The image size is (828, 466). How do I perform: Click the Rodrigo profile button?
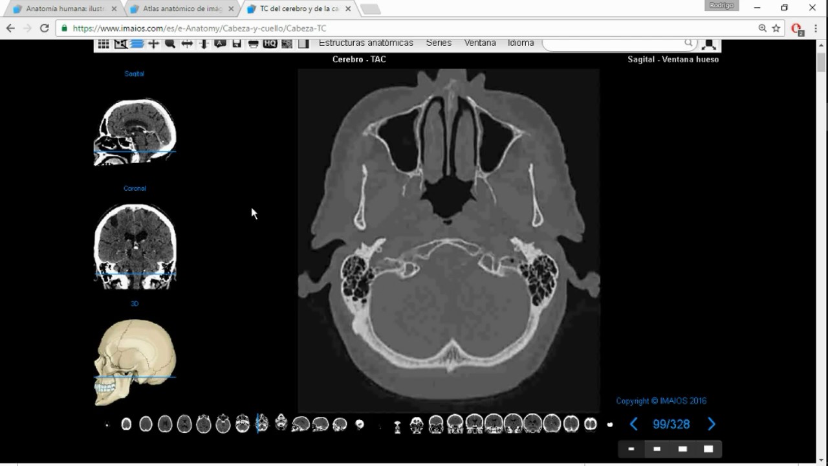[722, 5]
